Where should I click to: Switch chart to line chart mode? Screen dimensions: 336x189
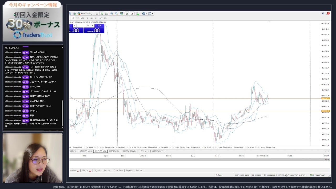tap(106, 14)
